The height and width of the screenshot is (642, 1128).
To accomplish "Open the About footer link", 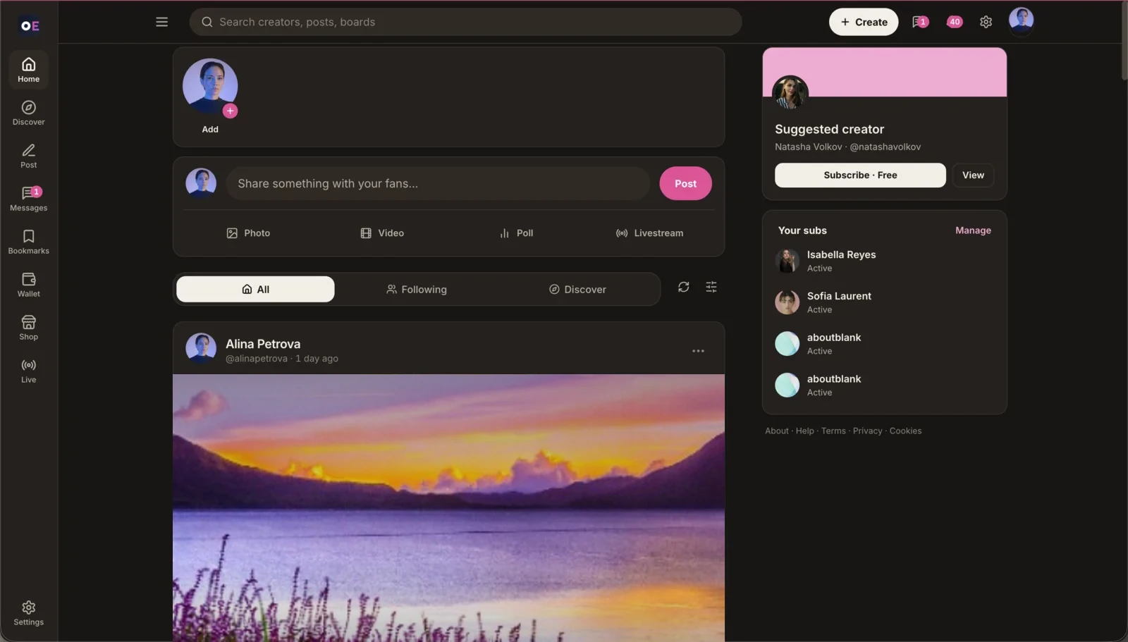I will pyautogui.click(x=777, y=431).
